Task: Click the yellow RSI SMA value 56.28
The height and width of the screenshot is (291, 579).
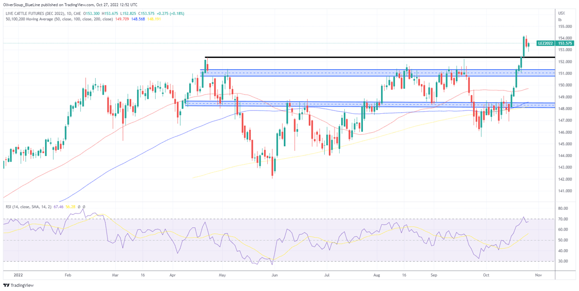Action: tap(70, 207)
